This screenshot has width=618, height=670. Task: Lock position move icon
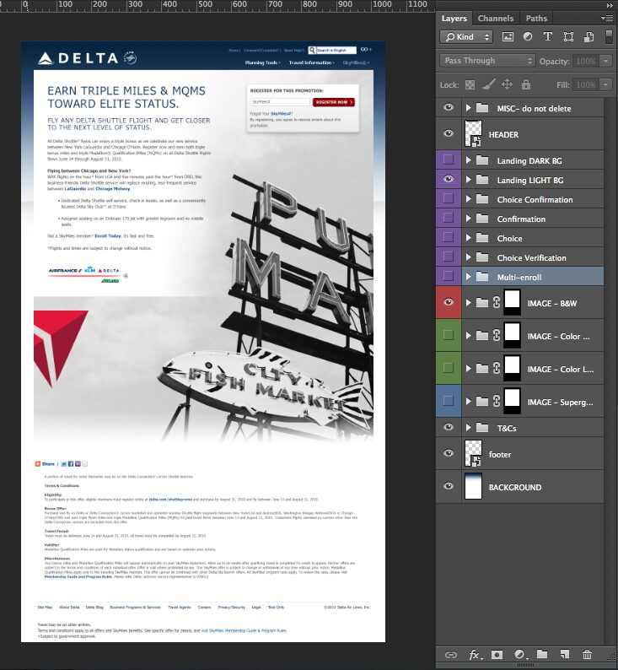click(507, 84)
